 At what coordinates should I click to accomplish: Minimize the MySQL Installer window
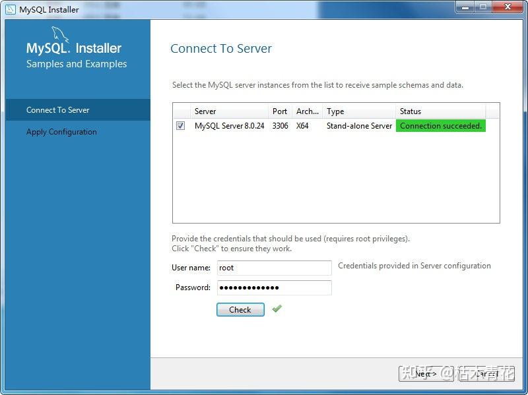tap(465, 7)
